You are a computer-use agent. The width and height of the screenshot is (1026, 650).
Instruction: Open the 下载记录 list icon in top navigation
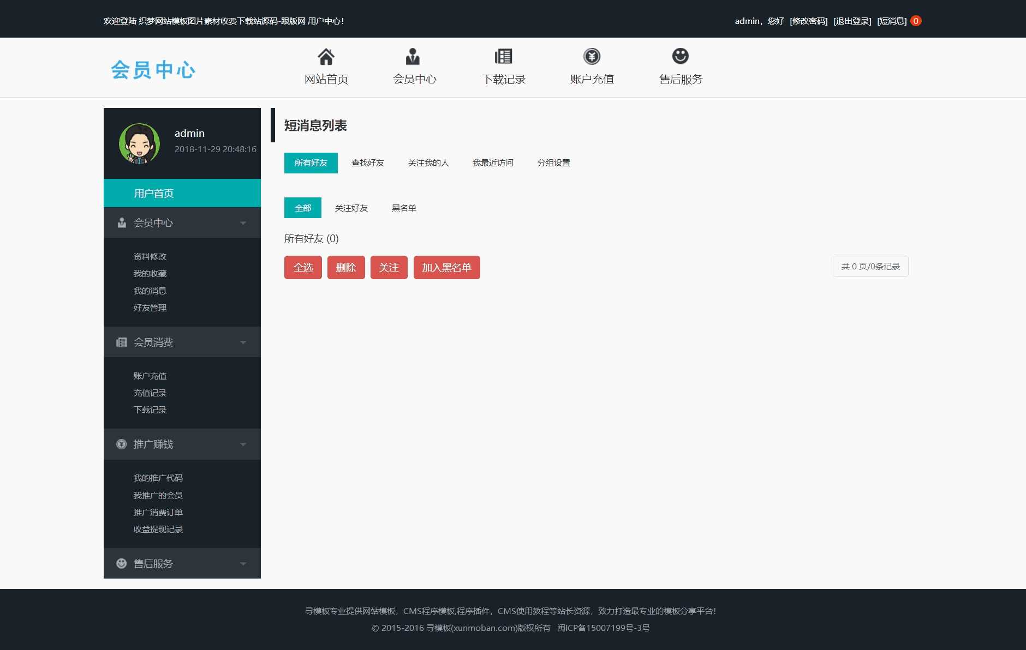click(503, 57)
